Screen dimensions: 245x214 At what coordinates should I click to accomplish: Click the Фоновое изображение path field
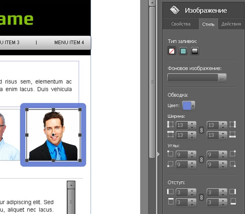click(x=193, y=78)
